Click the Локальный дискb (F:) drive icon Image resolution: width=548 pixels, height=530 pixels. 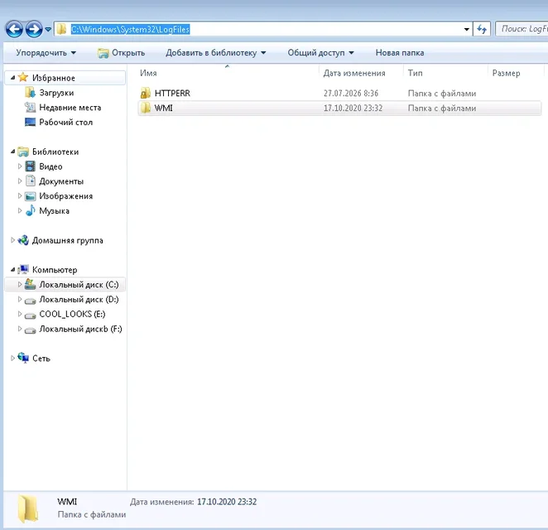[x=31, y=330]
